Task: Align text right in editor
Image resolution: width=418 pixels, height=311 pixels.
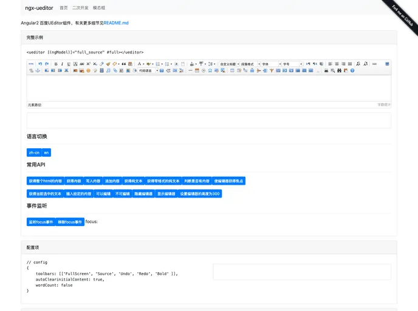Action: pyautogui.click(x=343, y=64)
